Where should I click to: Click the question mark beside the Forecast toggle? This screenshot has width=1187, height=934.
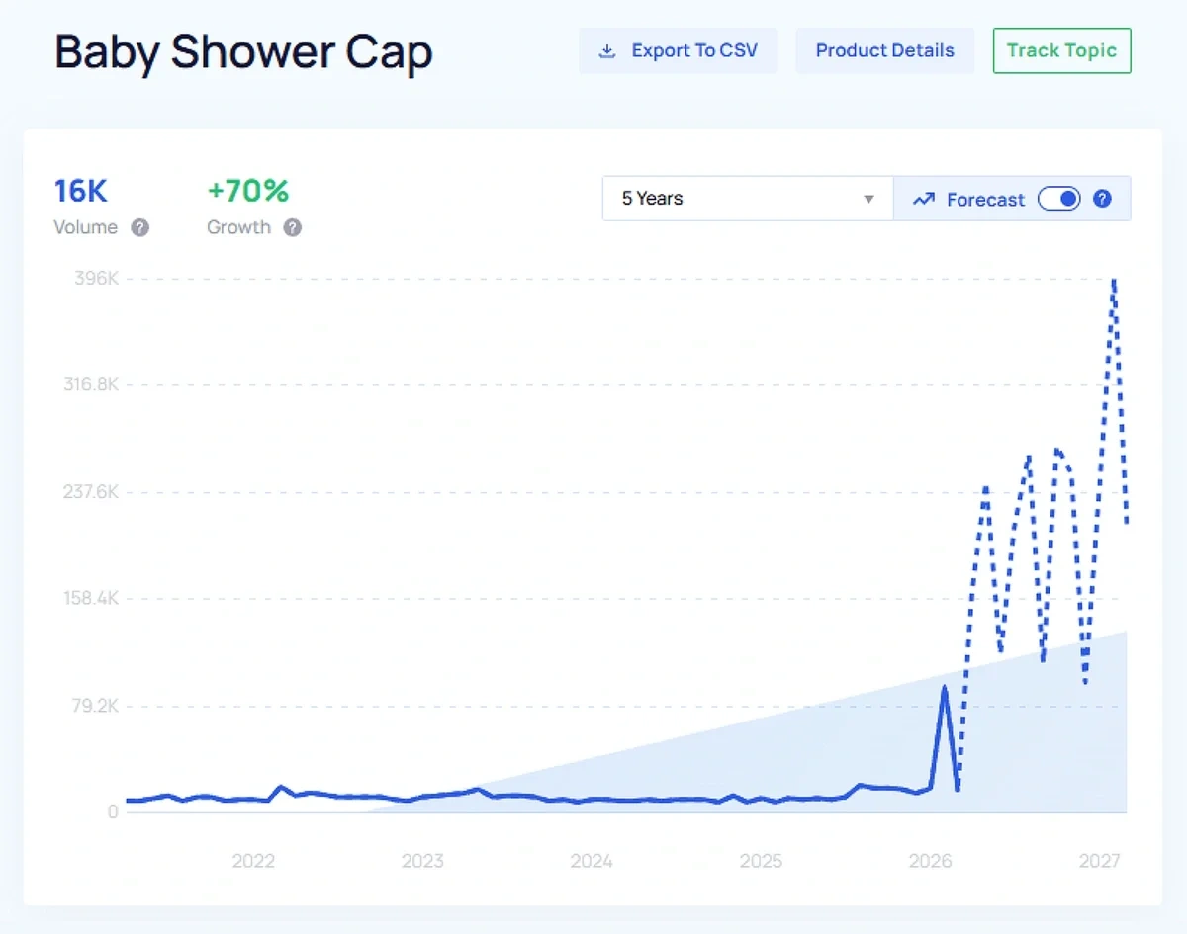(1102, 199)
